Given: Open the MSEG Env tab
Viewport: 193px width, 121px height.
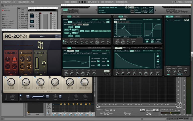Looking at the screenshot, I should (x=126, y=48).
